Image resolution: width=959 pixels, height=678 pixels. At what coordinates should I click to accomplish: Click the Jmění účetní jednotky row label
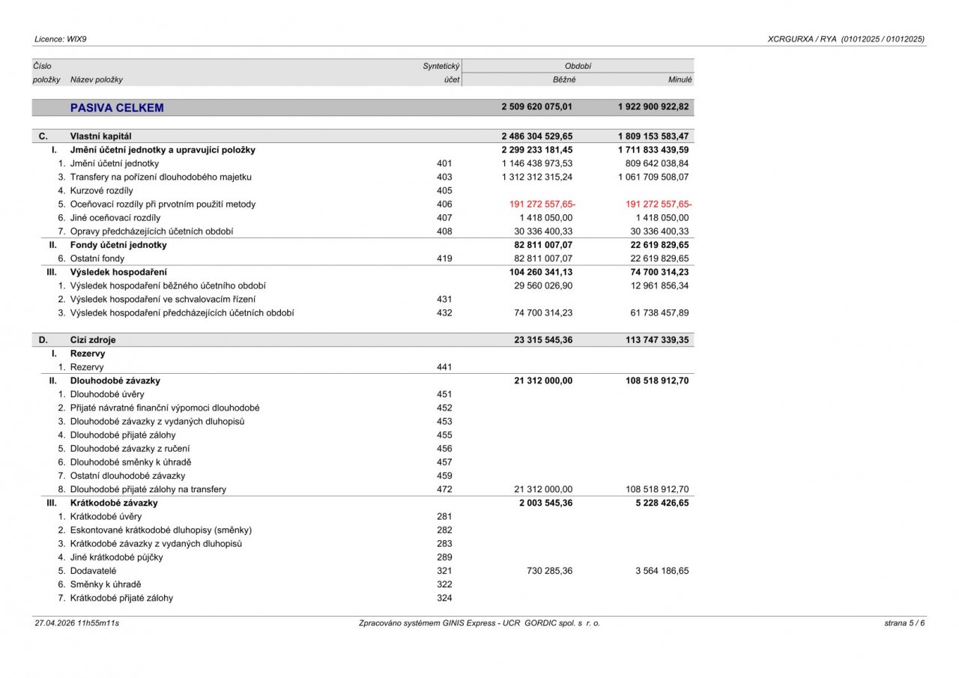pos(114,163)
